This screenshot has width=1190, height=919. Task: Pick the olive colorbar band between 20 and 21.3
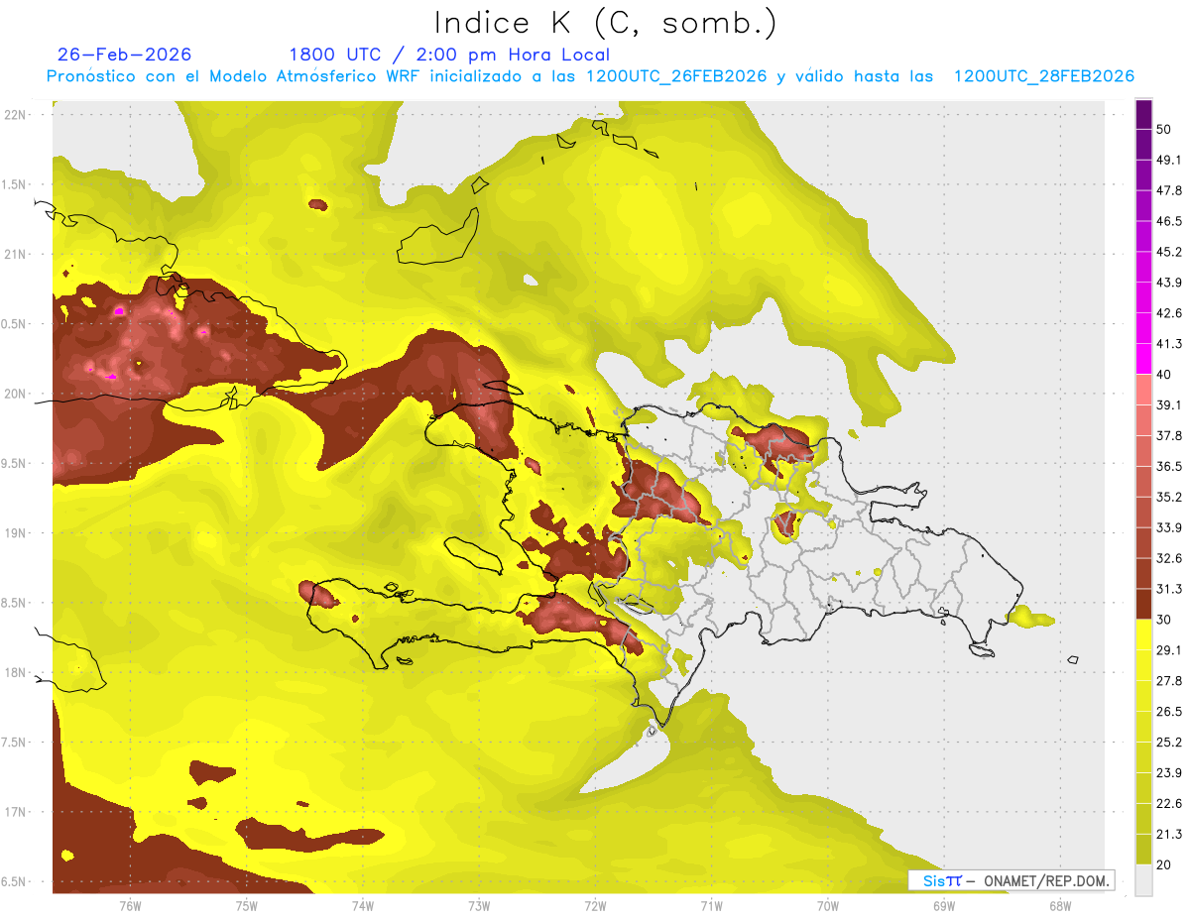[x=1143, y=850]
